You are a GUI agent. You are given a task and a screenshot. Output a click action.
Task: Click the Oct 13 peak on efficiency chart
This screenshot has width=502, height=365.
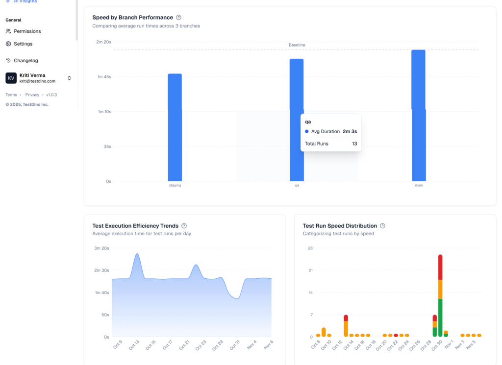click(137, 255)
